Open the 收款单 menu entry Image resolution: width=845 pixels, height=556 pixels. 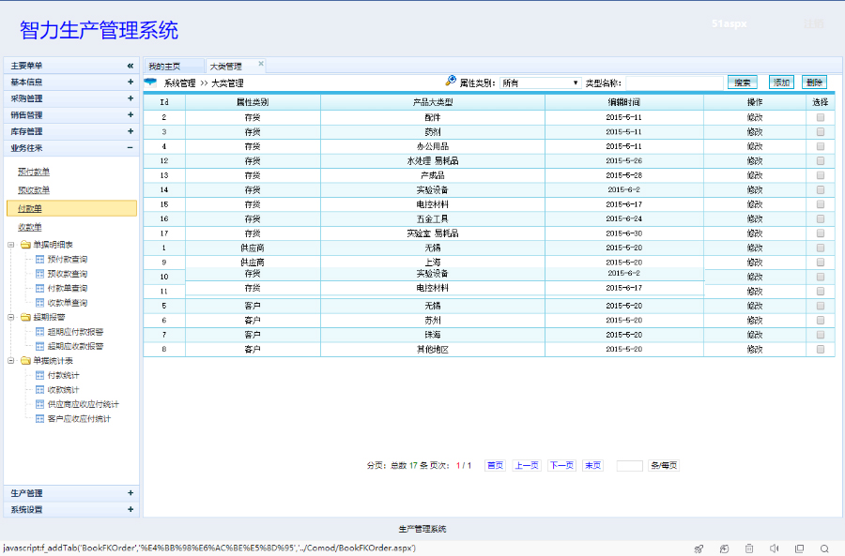(30, 227)
